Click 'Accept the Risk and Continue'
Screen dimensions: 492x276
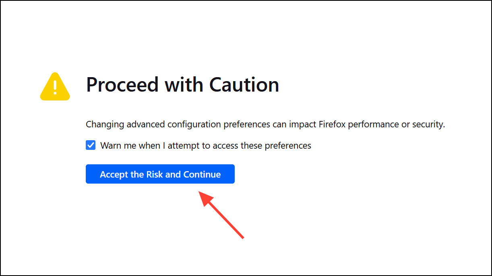tap(160, 174)
